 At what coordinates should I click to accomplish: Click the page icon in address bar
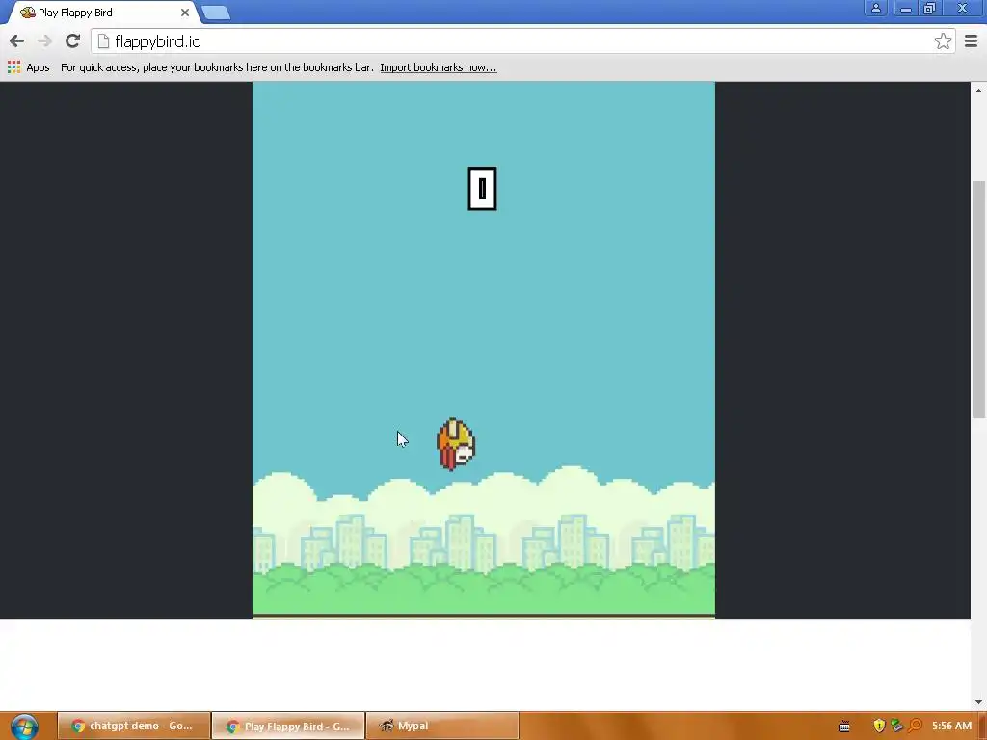103,41
